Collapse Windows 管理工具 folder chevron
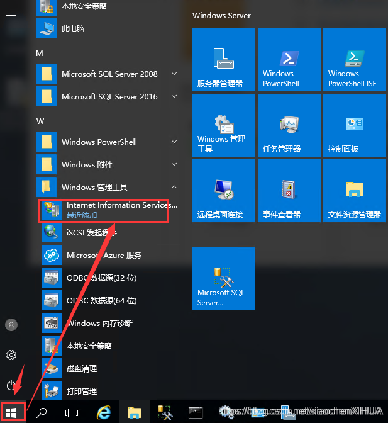This screenshot has height=423, width=388. (x=174, y=187)
